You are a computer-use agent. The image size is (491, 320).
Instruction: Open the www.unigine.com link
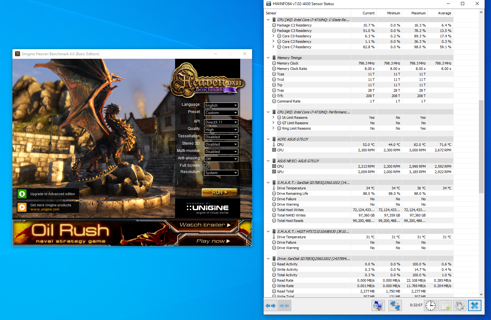click(x=45, y=210)
